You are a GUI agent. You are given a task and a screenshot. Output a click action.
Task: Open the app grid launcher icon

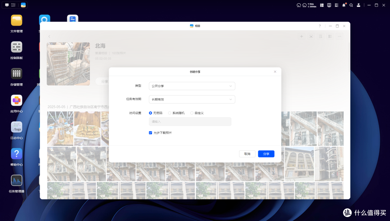(x=13, y=5)
